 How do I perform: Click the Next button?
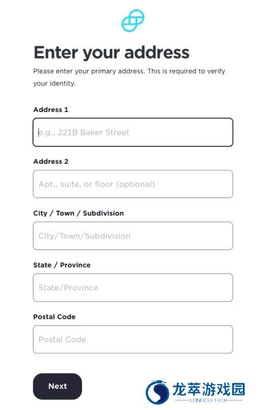[x=57, y=386]
